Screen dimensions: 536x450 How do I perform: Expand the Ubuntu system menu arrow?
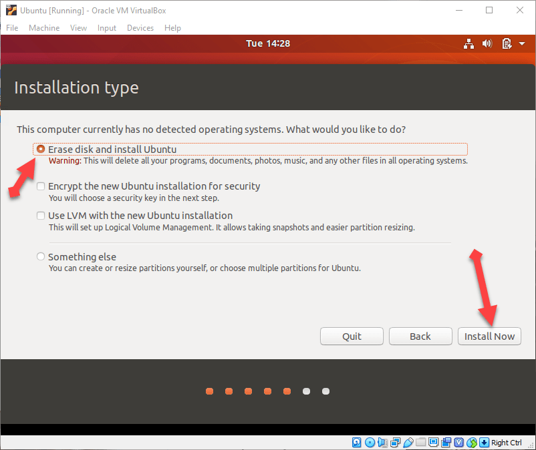coord(520,44)
